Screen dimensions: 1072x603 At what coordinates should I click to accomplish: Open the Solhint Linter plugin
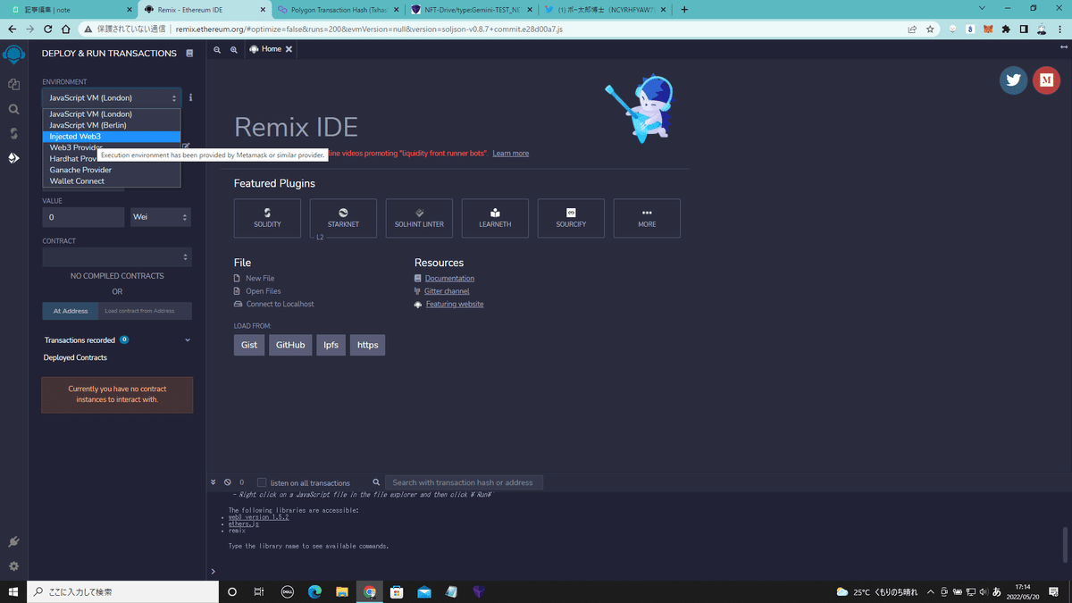coord(419,218)
